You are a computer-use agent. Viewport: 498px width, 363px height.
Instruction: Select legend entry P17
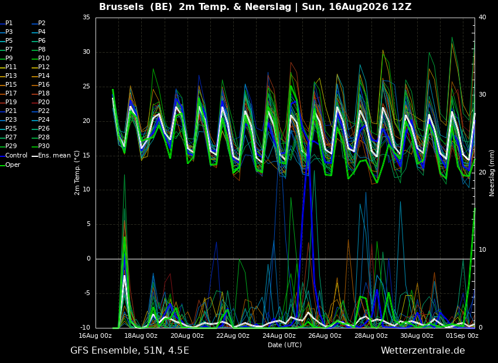pos(8,93)
